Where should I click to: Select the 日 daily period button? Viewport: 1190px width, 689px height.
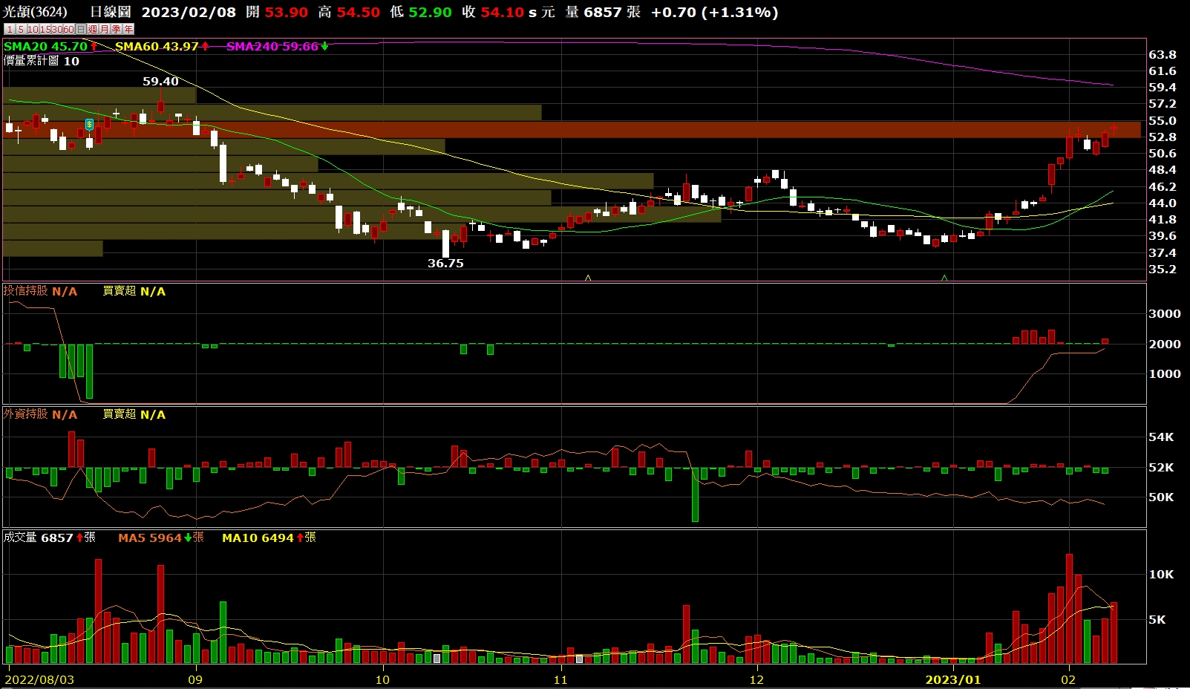pos(81,29)
